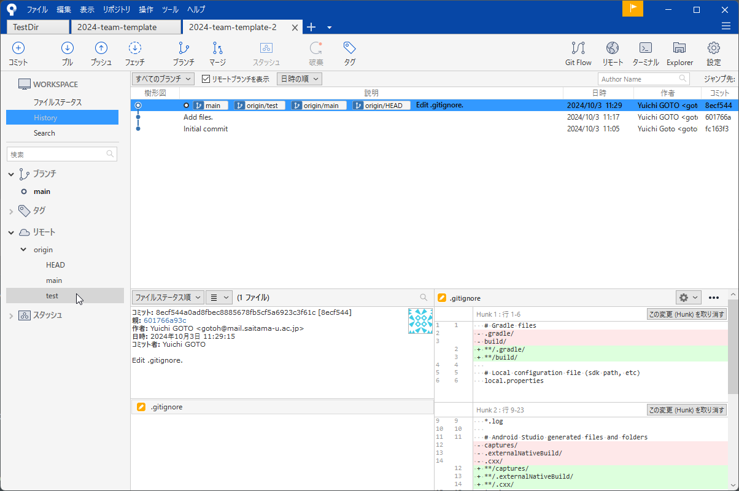
Task: Collapse the ブランチ section in sidebar
Action: pos(11,174)
